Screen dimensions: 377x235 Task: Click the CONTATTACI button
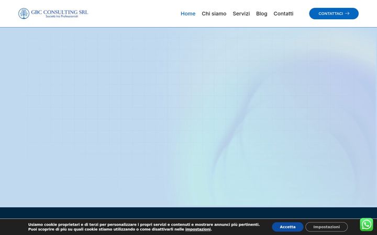[x=334, y=14]
